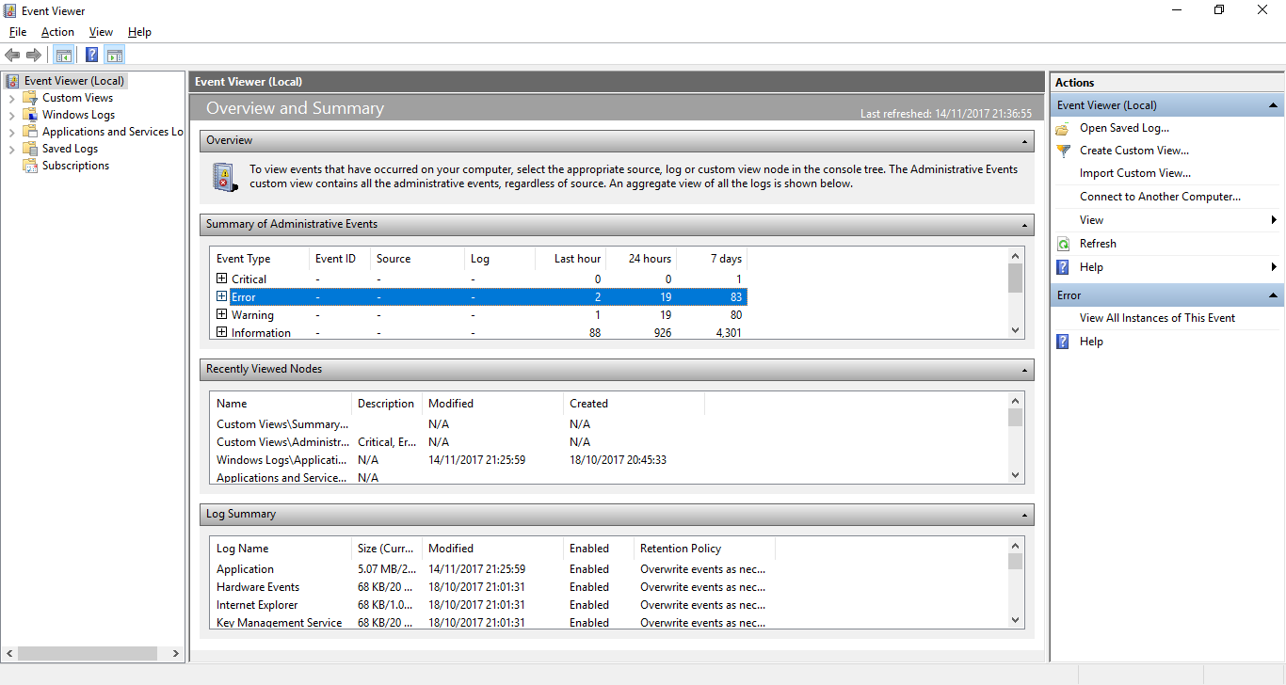Expand the Custom Views tree node

[x=11, y=98]
